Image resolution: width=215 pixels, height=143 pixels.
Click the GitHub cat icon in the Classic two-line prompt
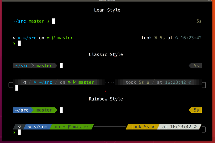[x=69, y=82]
